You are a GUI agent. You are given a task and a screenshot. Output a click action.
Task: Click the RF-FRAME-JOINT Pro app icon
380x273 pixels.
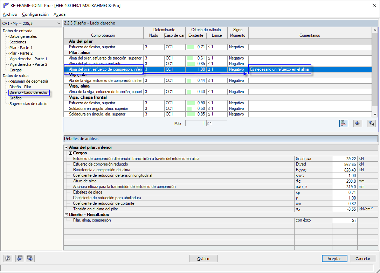pos(6,5)
